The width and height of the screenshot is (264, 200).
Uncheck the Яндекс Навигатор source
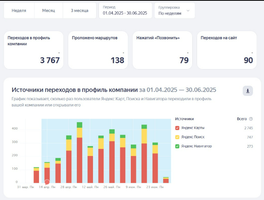pyautogui.click(x=177, y=146)
